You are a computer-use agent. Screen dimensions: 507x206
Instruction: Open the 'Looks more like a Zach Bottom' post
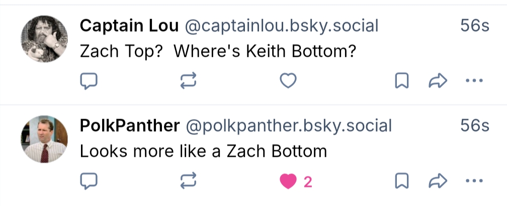click(x=203, y=151)
